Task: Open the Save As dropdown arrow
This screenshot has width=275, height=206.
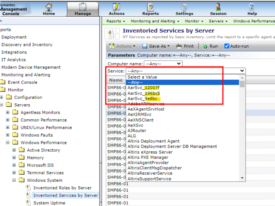Action: pyautogui.click(x=169, y=46)
